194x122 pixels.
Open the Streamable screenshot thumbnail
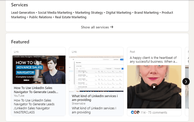[x=96, y=74]
